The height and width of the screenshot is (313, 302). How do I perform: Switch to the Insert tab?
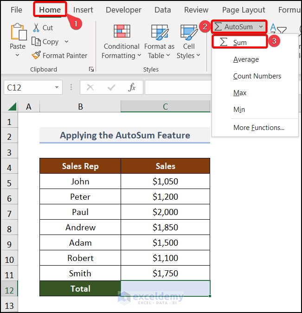click(x=83, y=10)
